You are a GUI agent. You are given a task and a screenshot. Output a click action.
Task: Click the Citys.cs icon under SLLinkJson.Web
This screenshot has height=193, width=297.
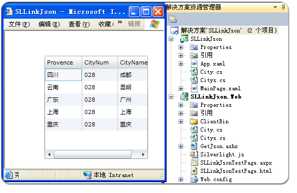pyautogui.click(x=194, y=138)
